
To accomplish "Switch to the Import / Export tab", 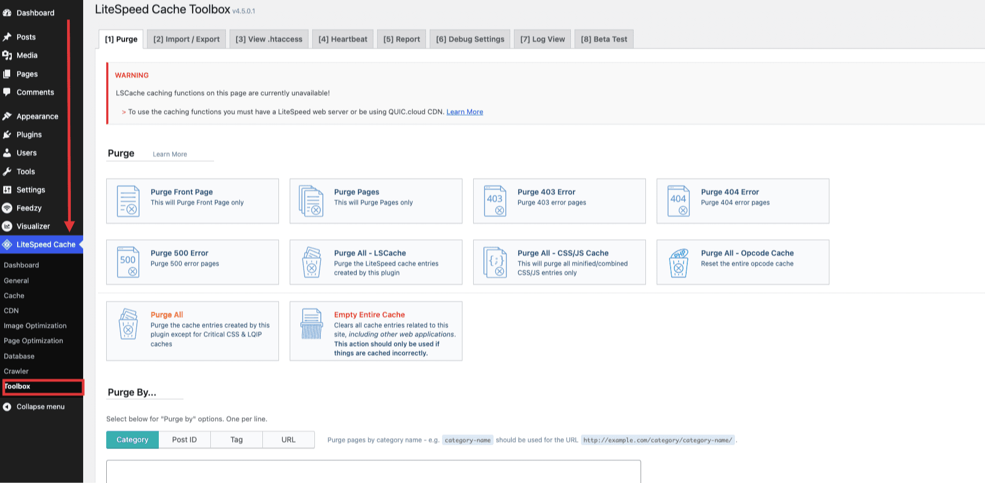I will pyautogui.click(x=186, y=39).
